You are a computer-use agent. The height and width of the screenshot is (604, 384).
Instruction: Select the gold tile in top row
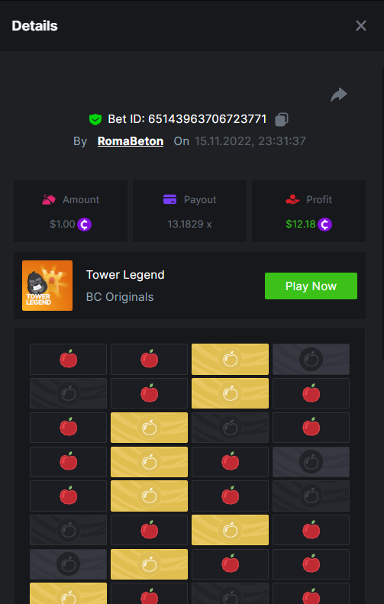(230, 359)
